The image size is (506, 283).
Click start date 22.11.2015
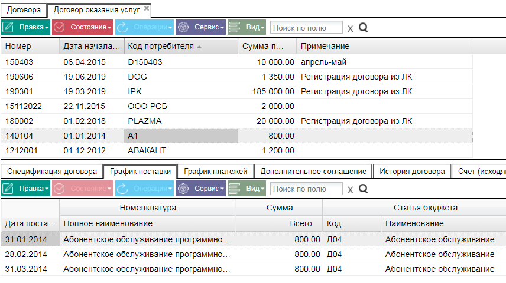pos(85,106)
